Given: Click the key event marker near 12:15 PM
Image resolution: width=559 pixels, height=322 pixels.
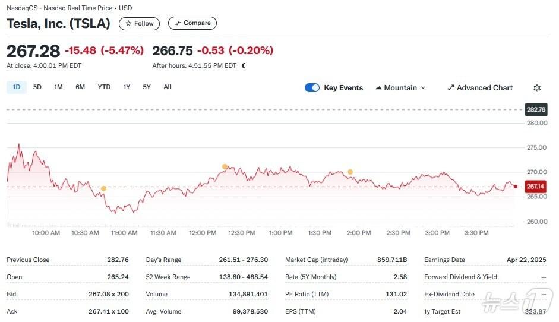Looking at the screenshot, I should click(x=225, y=166).
